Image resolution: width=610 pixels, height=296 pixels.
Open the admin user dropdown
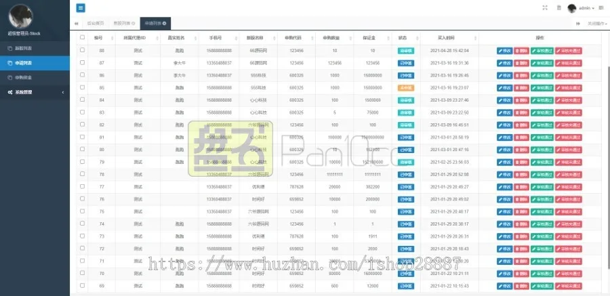(581, 8)
